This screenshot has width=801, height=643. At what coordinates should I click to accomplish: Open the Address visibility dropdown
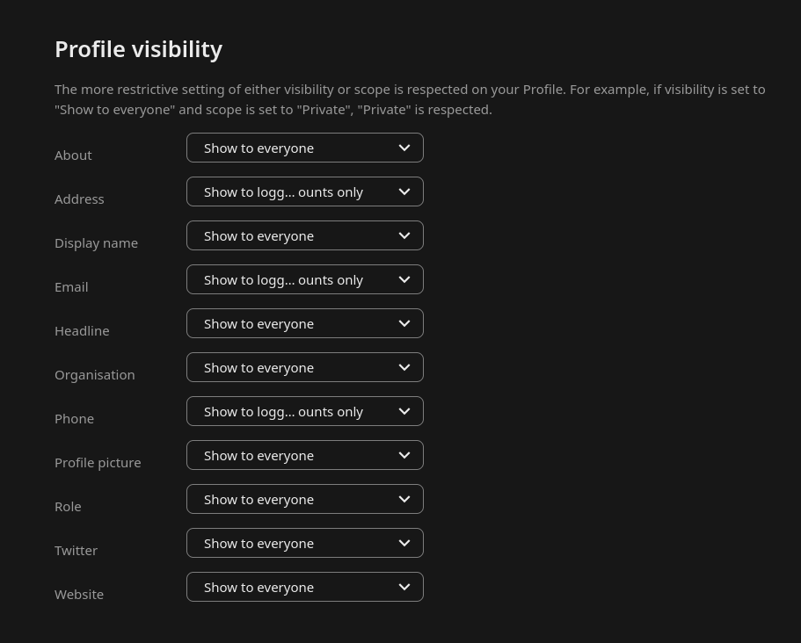coord(304,191)
